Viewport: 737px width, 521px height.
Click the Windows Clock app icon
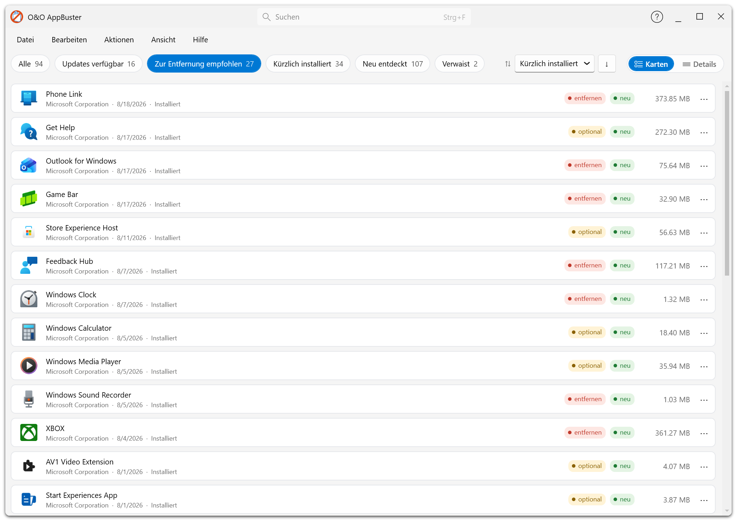tap(29, 299)
